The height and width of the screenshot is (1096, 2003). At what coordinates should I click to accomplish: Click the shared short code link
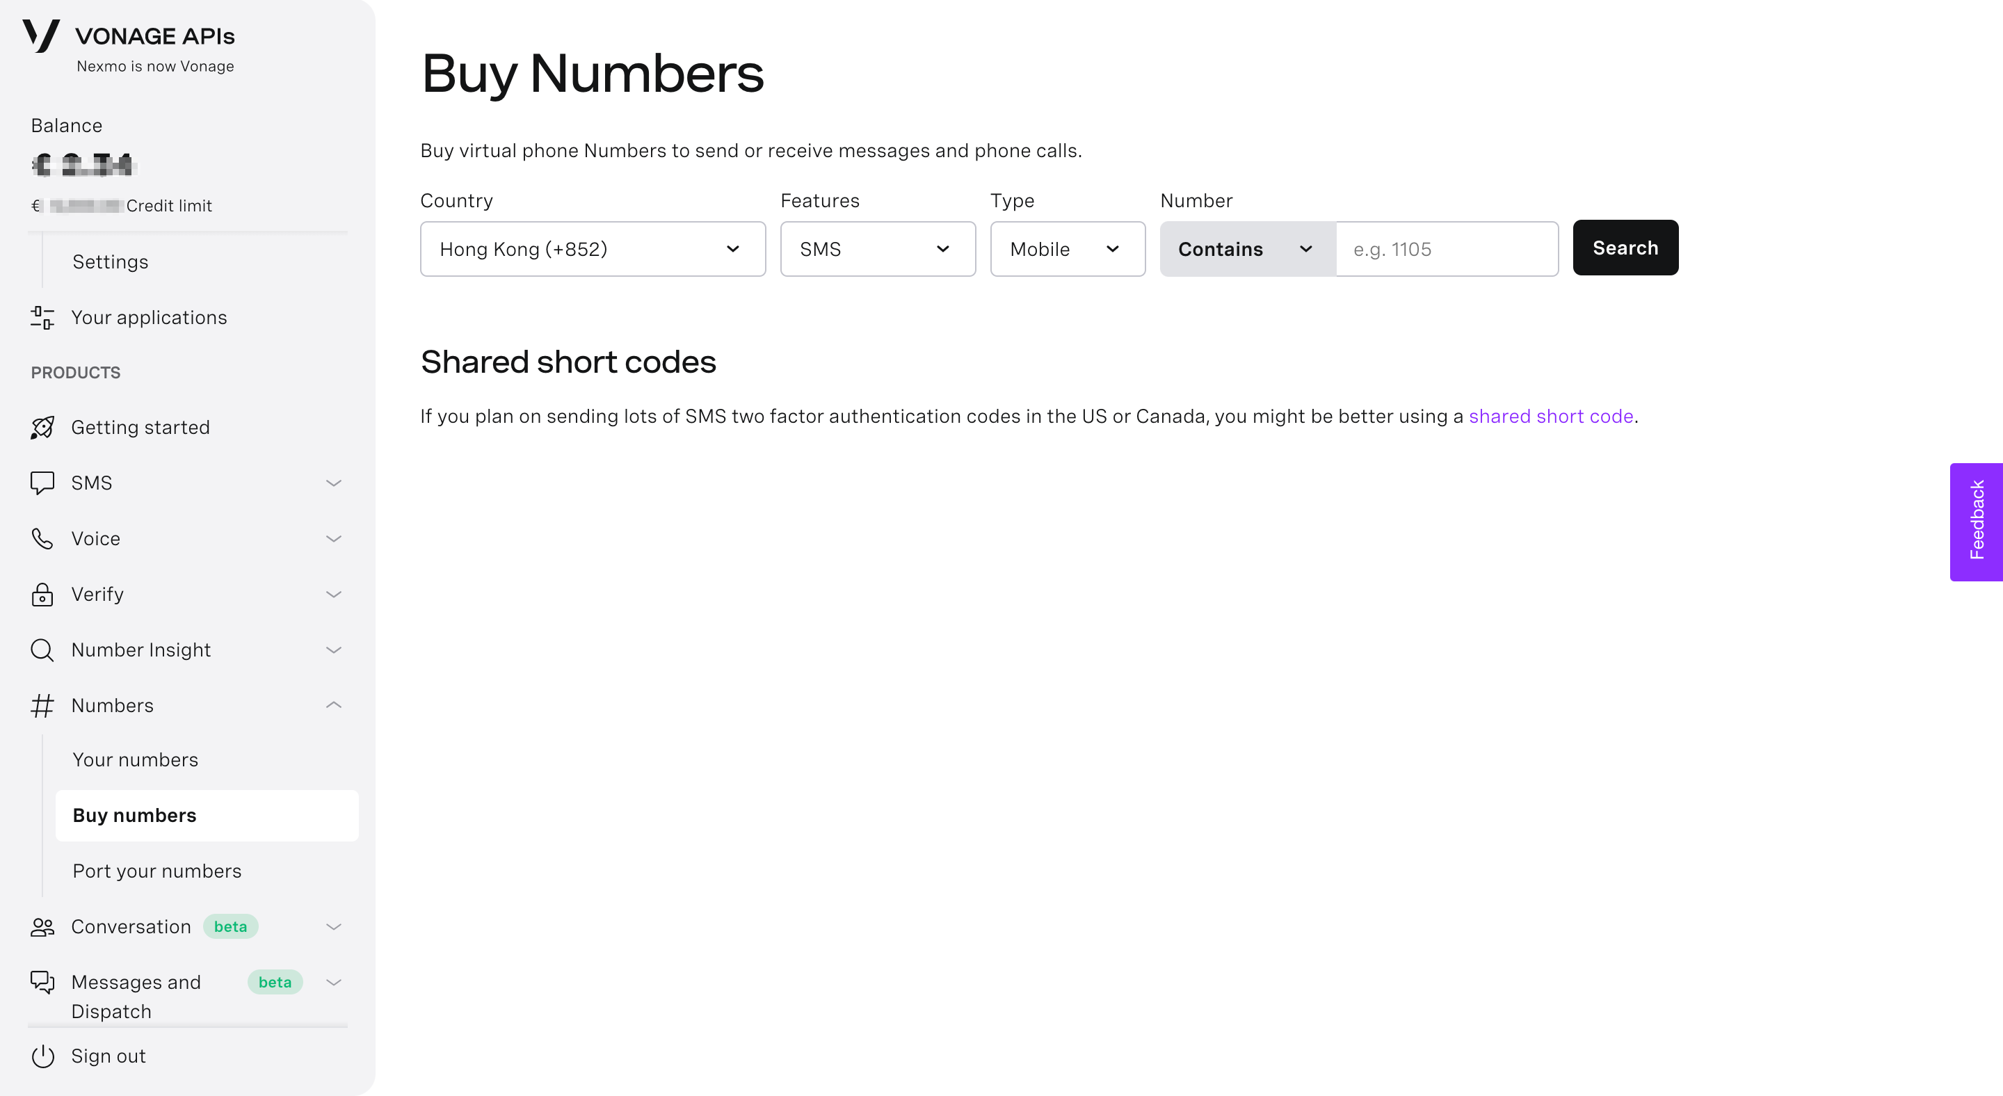tap(1551, 416)
